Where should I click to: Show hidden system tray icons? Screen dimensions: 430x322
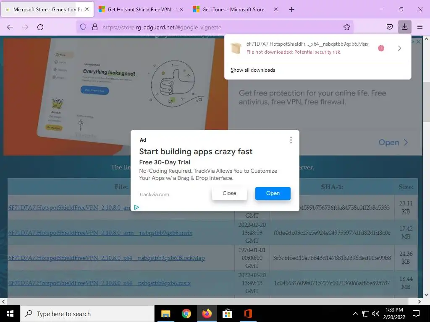tap(355, 314)
